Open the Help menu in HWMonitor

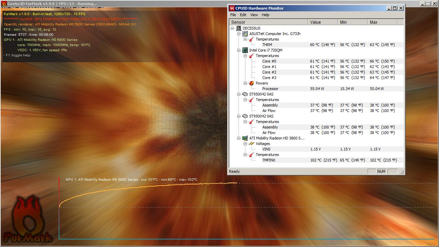click(266, 15)
